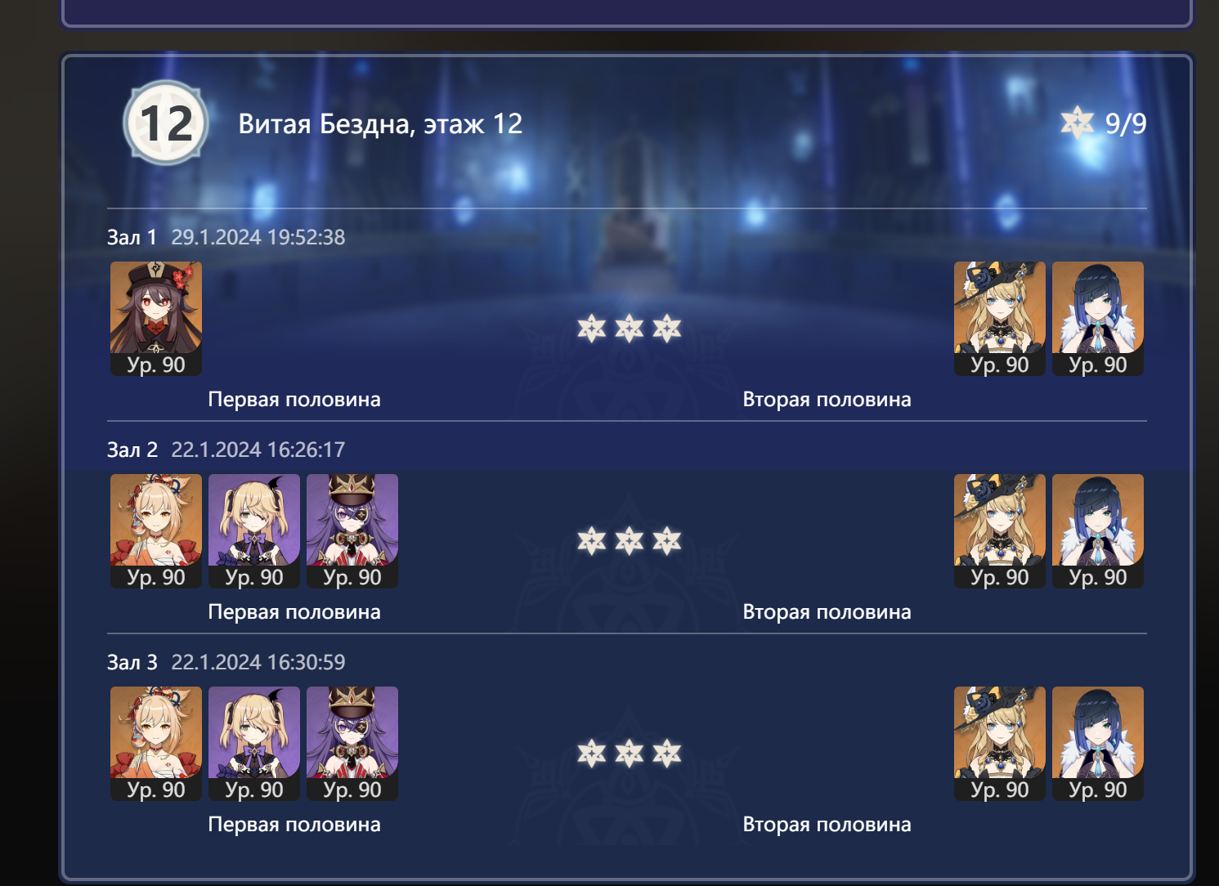The height and width of the screenshot is (886, 1219).
Task: Click Fischl portrait in Зал 3
Action: [x=254, y=743]
